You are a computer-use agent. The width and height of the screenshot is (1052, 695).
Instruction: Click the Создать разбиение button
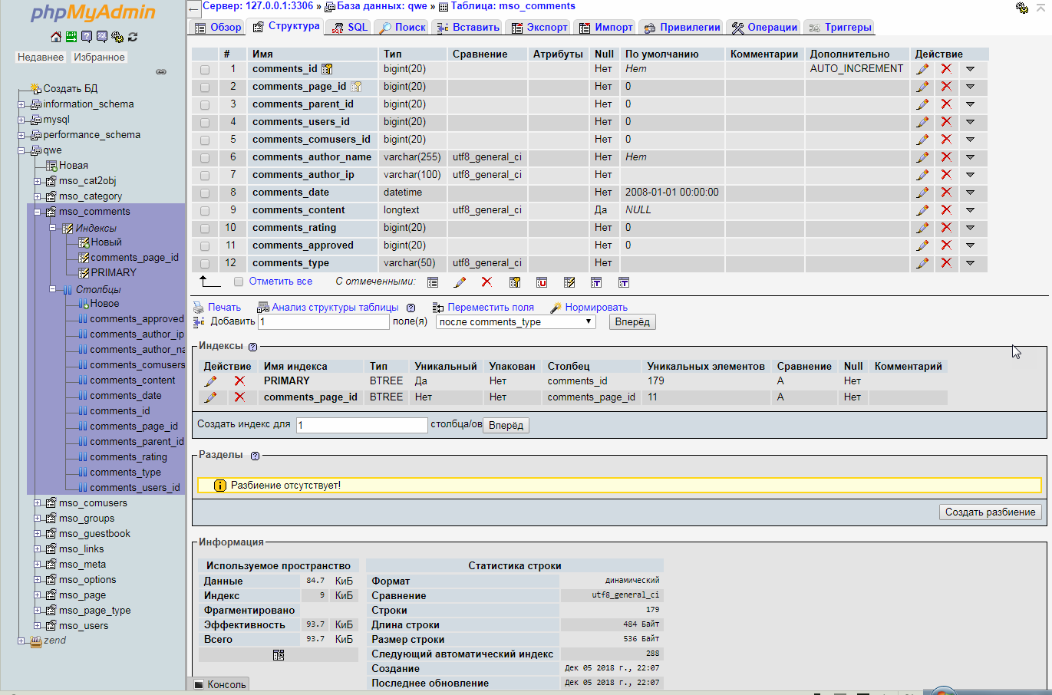pos(990,512)
